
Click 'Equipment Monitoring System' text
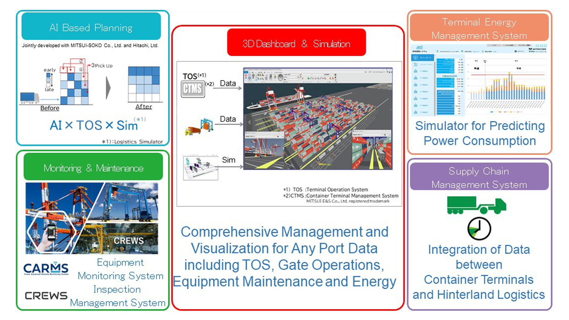click(x=121, y=269)
